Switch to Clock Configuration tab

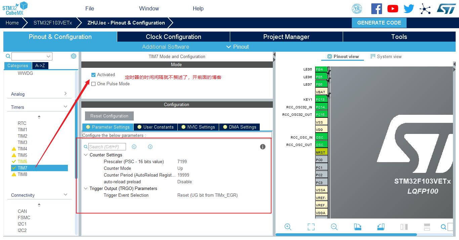coord(173,37)
